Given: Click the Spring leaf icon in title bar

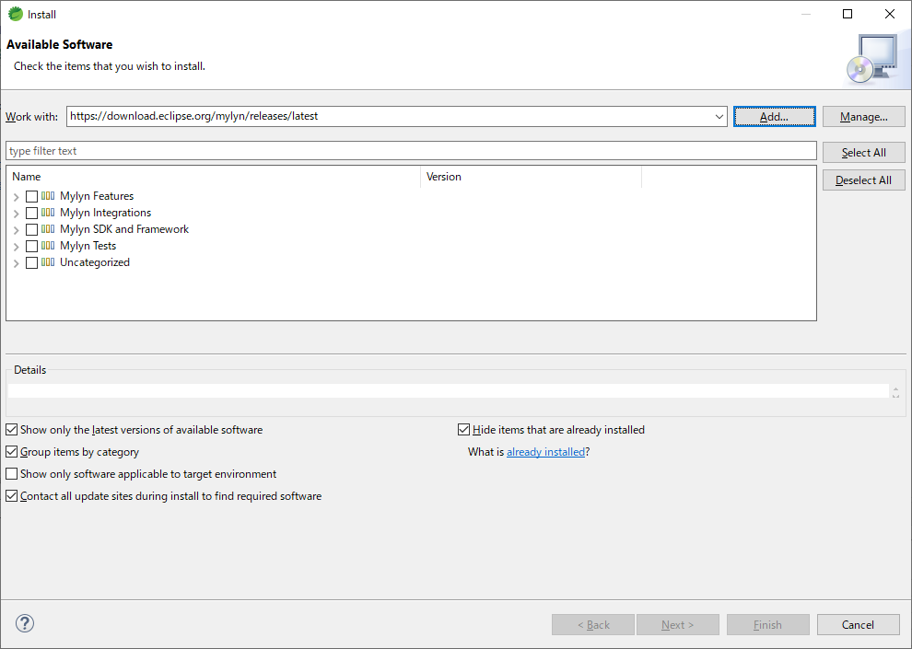Looking at the screenshot, I should coord(15,14).
